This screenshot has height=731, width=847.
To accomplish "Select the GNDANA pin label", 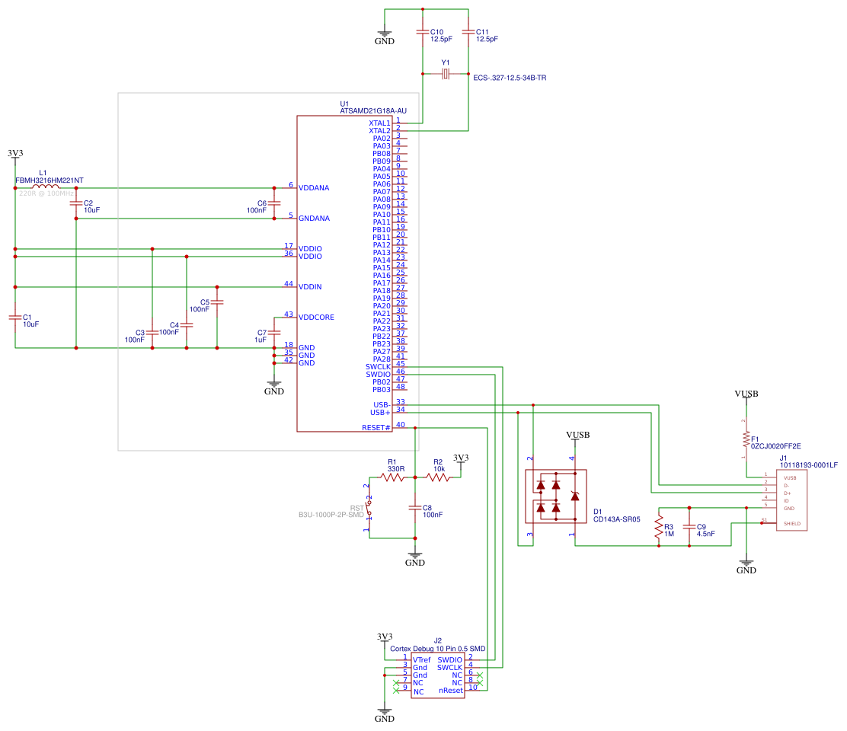I will pos(314,218).
